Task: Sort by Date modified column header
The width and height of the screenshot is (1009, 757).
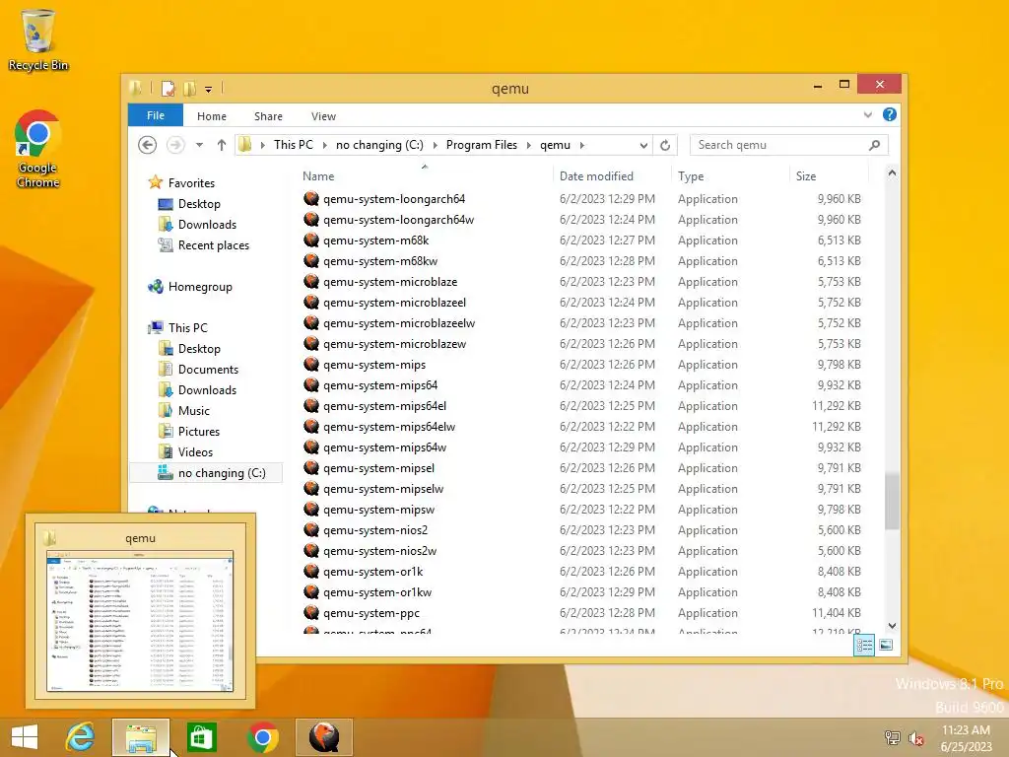Action: [x=611, y=176]
